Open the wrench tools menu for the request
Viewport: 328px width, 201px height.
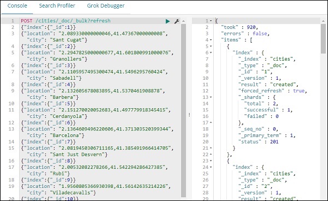coord(177,21)
